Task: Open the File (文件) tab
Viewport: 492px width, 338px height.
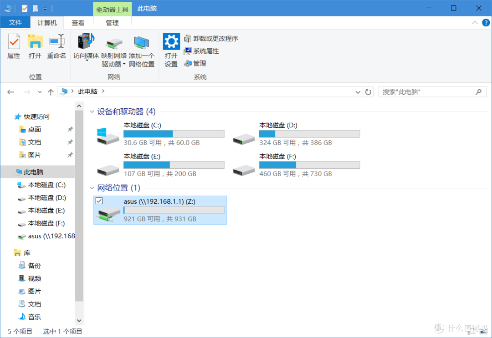Action: coord(15,23)
